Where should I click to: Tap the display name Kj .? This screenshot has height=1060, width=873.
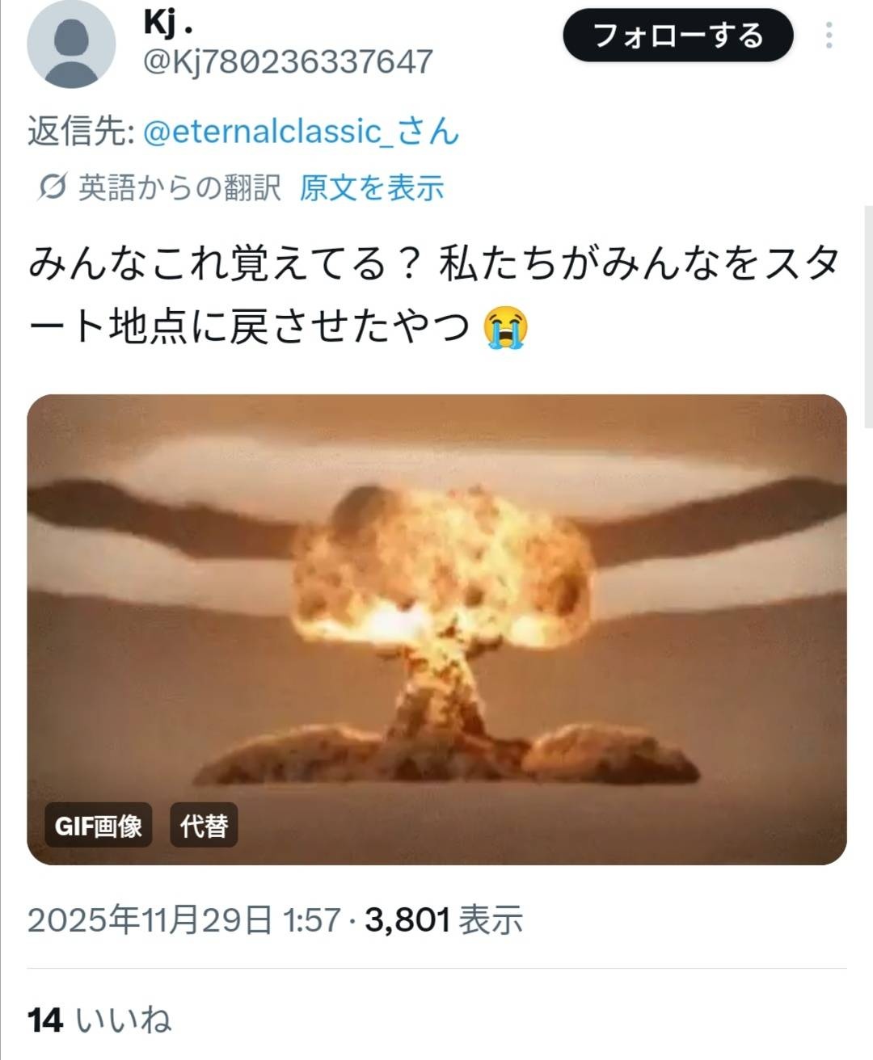pyautogui.click(x=168, y=23)
